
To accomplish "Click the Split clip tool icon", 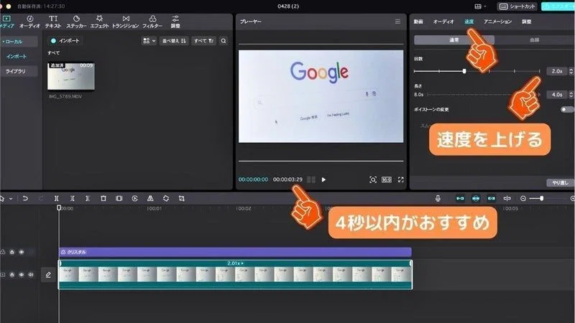I will click(x=57, y=198).
